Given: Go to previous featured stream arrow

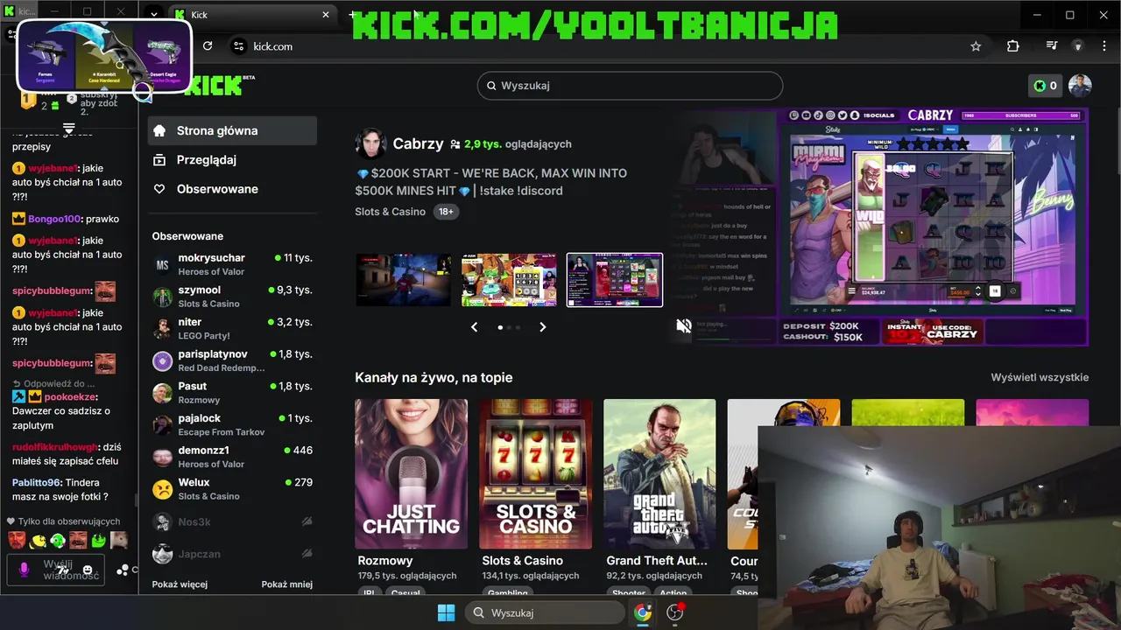Looking at the screenshot, I should (475, 327).
